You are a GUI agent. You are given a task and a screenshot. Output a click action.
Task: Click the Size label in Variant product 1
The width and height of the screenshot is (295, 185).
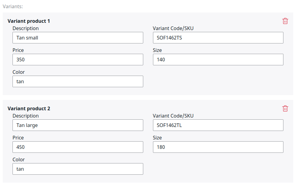pyautogui.click(x=157, y=50)
